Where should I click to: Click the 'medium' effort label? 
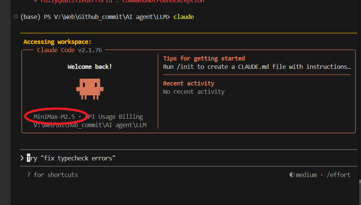point(306,175)
